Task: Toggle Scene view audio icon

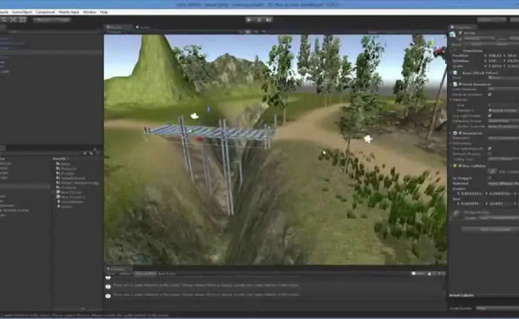Action: (x=255, y=32)
